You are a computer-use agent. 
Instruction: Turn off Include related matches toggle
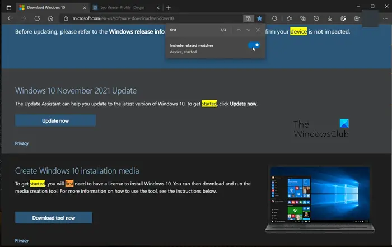click(x=254, y=45)
